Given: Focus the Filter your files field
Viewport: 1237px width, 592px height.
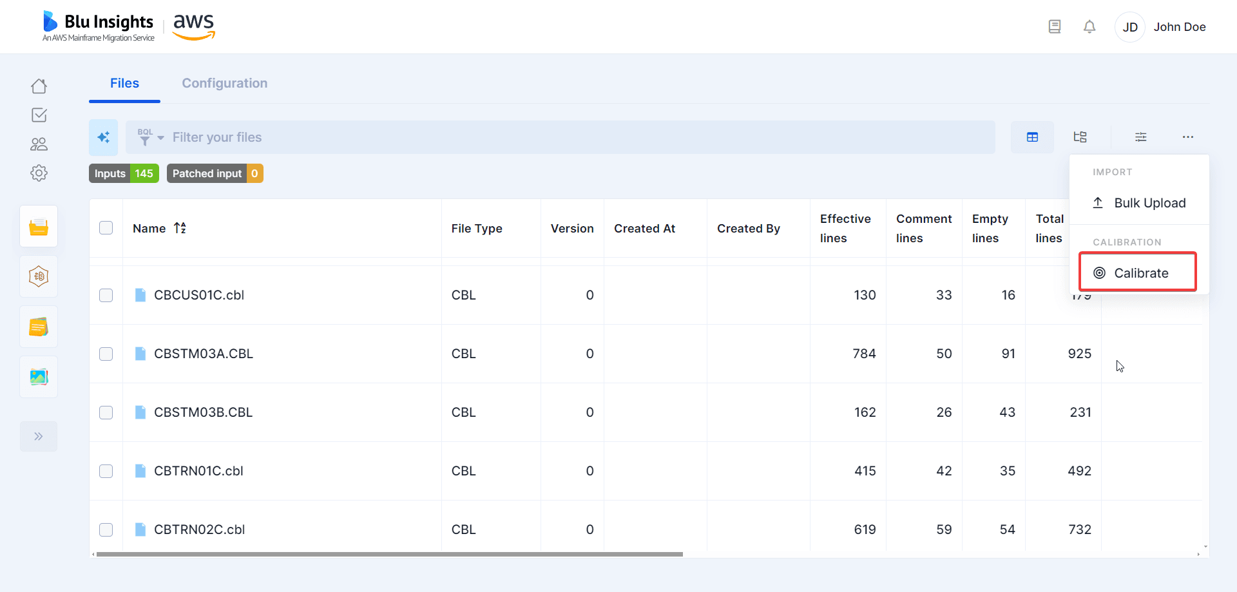Looking at the screenshot, I should tap(580, 137).
